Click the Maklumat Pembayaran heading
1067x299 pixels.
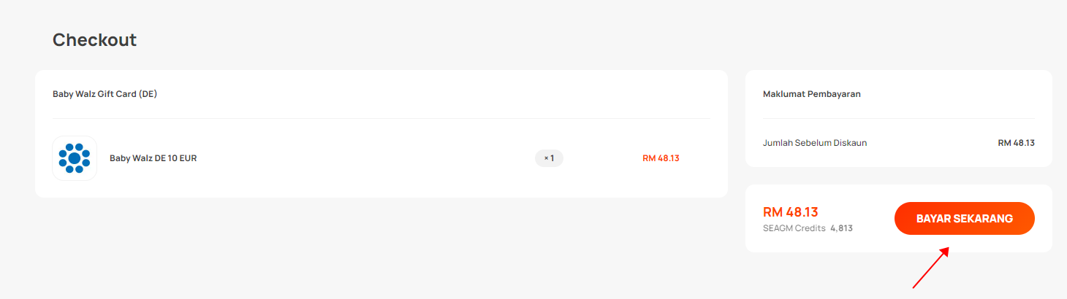(x=811, y=94)
